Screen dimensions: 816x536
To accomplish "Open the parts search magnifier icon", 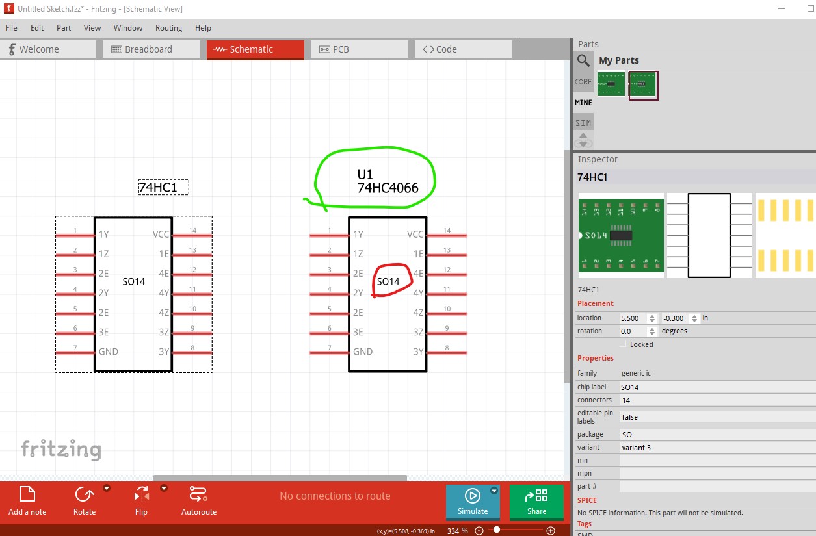I will [x=583, y=60].
